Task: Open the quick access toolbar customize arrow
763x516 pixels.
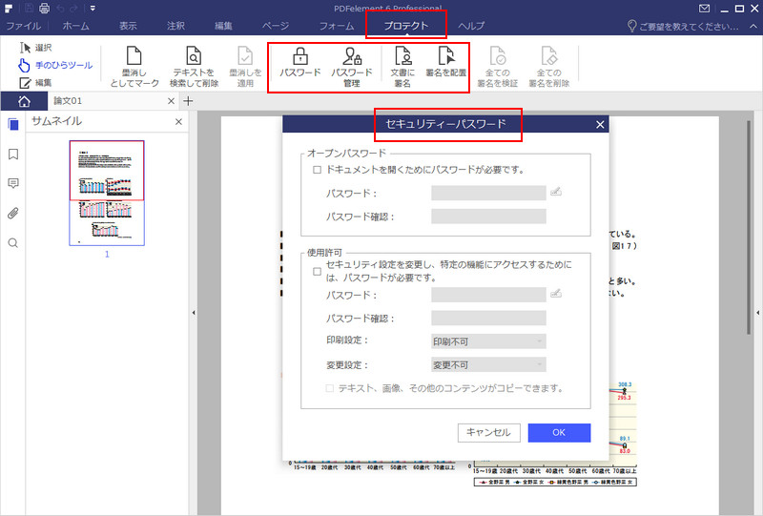Action: [93, 9]
